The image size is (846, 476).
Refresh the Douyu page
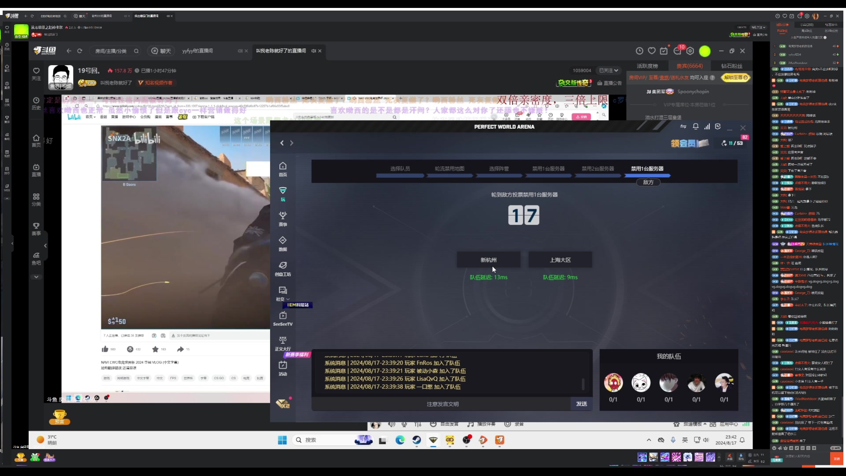pyautogui.click(x=80, y=51)
